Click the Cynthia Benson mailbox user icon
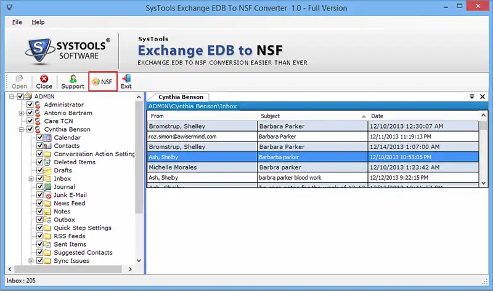The width and height of the screenshot is (493, 291). [38, 129]
